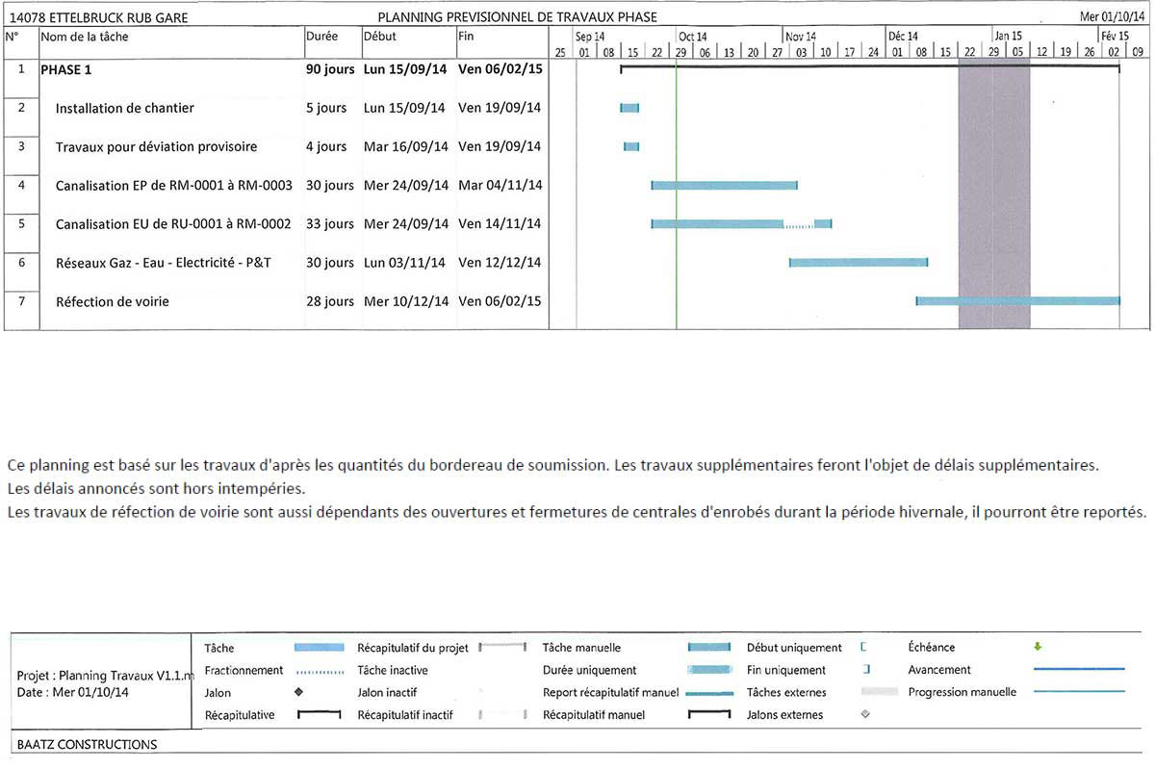1155x770 pixels.
Task: Click the green Échéance arrow in legend
Action: click(x=1038, y=647)
